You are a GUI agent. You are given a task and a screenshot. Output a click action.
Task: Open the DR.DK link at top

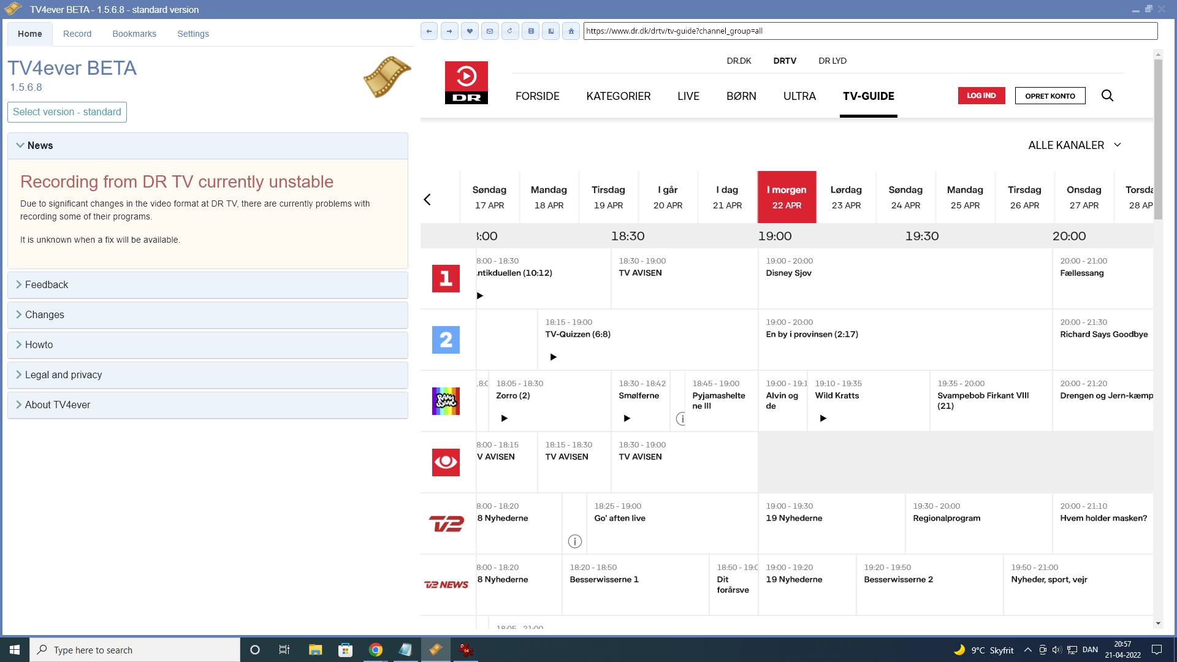click(739, 61)
